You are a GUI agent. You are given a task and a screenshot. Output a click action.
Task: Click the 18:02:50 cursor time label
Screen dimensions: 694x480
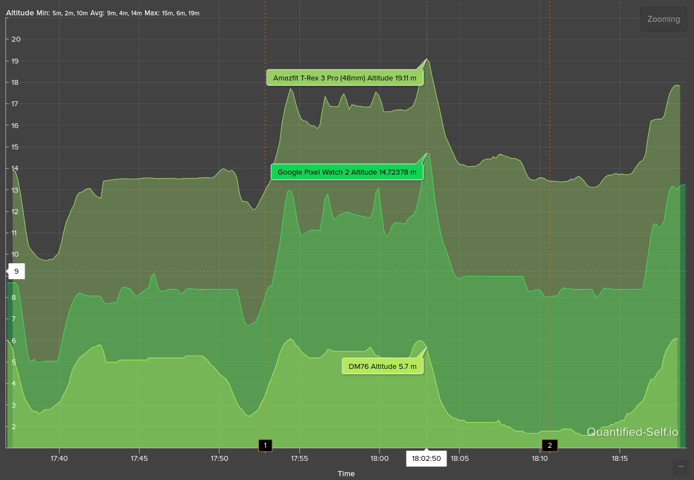(426, 459)
